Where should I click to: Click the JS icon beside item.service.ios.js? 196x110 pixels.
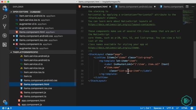pyautogui.click(x=21, y=68)
